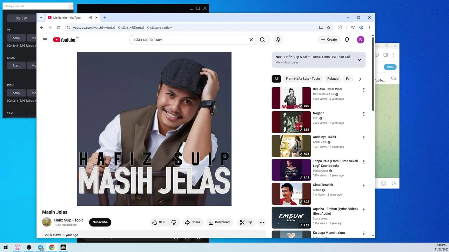Open Telegram from taskbar
This screenshot has height=252, width=449.
[40, 247]
